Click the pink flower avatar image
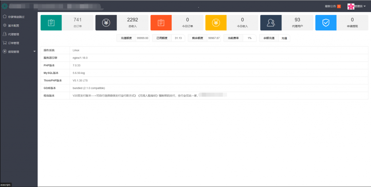This screenshot has height=187, width=371. [x=351, y=6]
